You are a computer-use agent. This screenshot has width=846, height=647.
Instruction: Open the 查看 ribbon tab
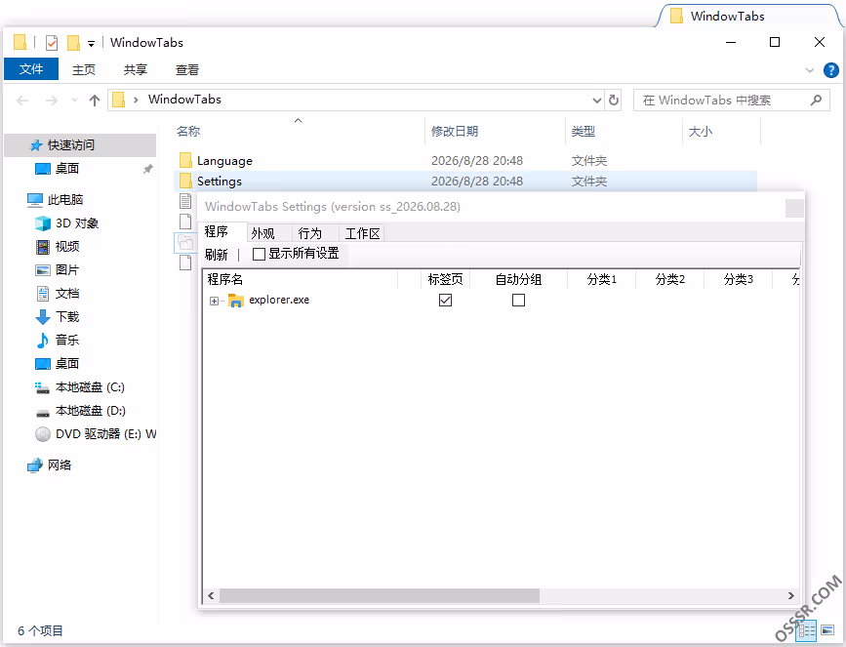(186, 69)
